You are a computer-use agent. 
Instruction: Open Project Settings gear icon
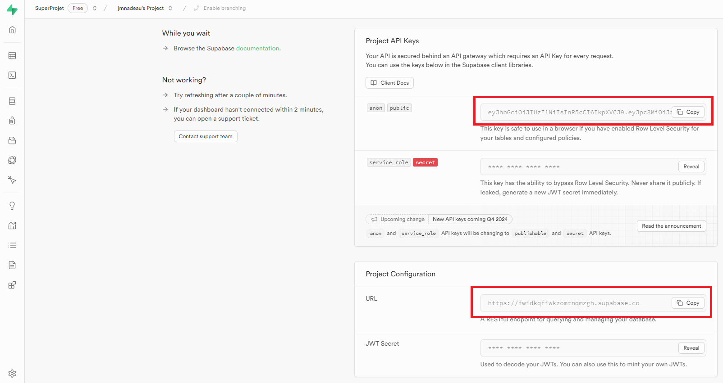12,374
